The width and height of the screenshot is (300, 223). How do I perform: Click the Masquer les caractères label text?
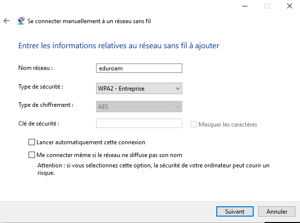(x=228, y=125)
